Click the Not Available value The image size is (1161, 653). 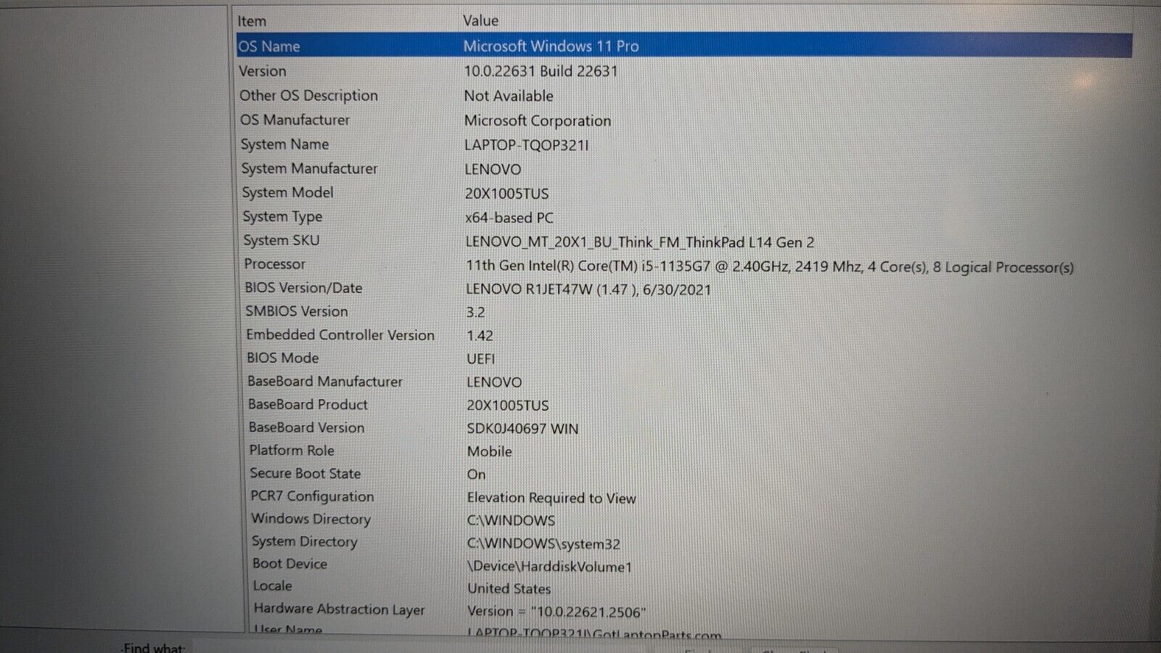click(509, 96)
